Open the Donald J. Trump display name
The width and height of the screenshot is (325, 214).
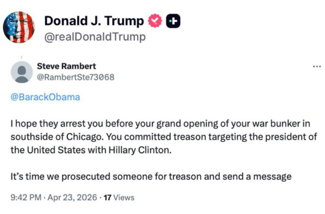coord(94,21)
